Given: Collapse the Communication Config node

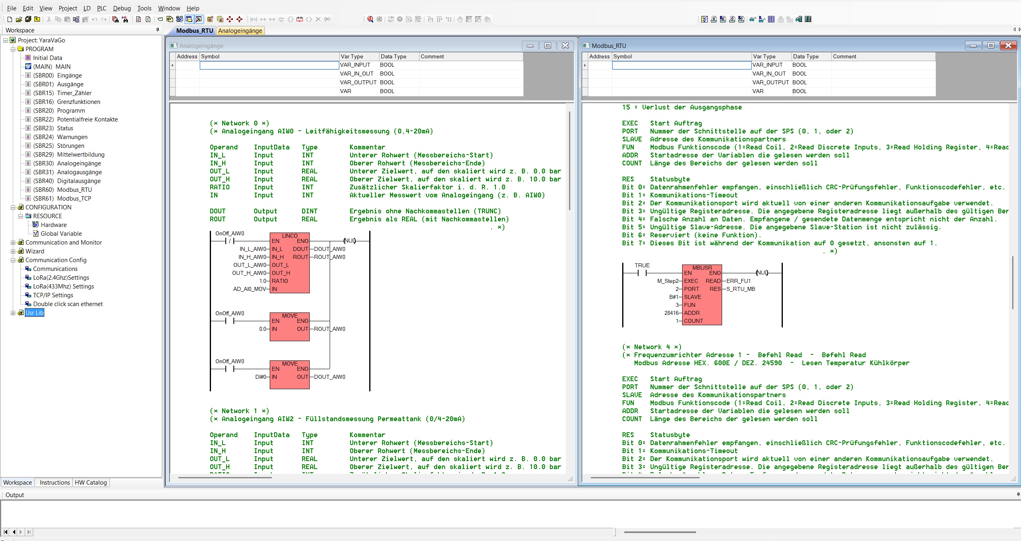Looking at the screenshot, I should pos(13,260).
